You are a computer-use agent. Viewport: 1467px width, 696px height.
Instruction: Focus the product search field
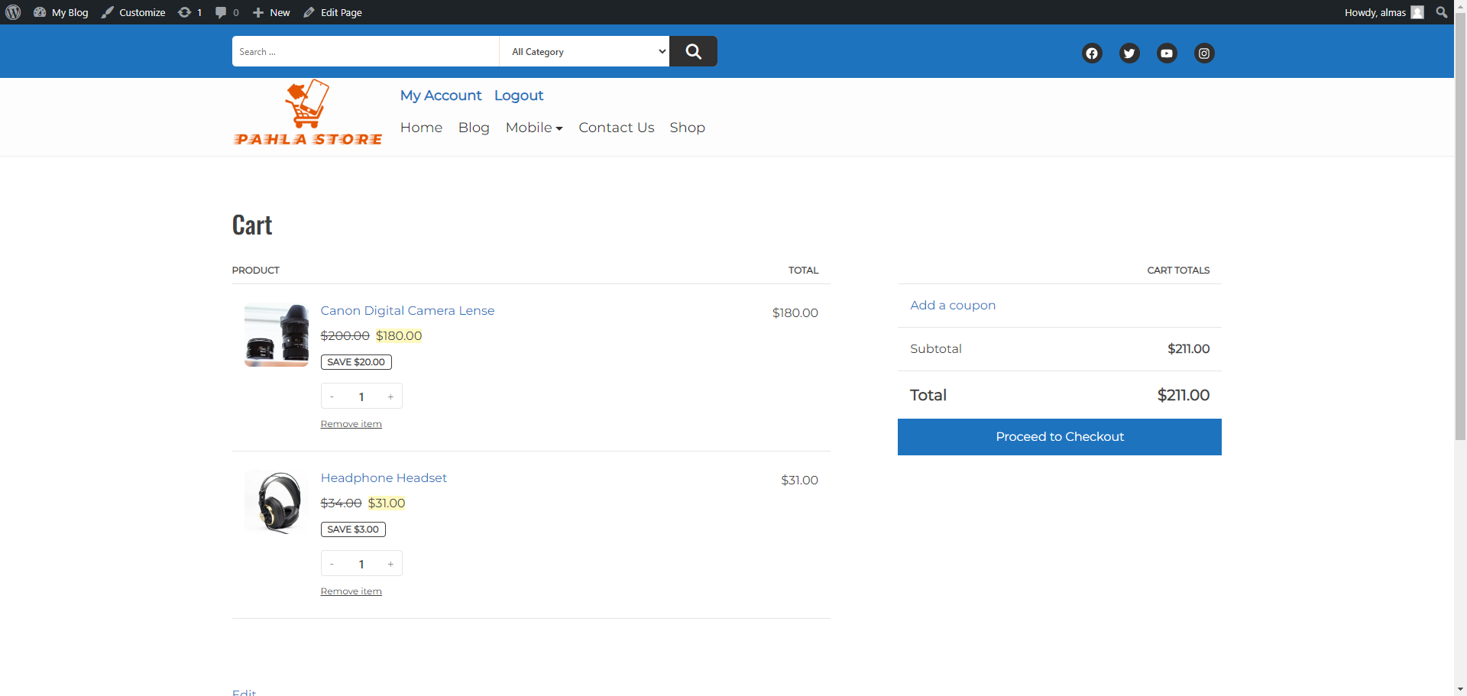tap(365, 52)
